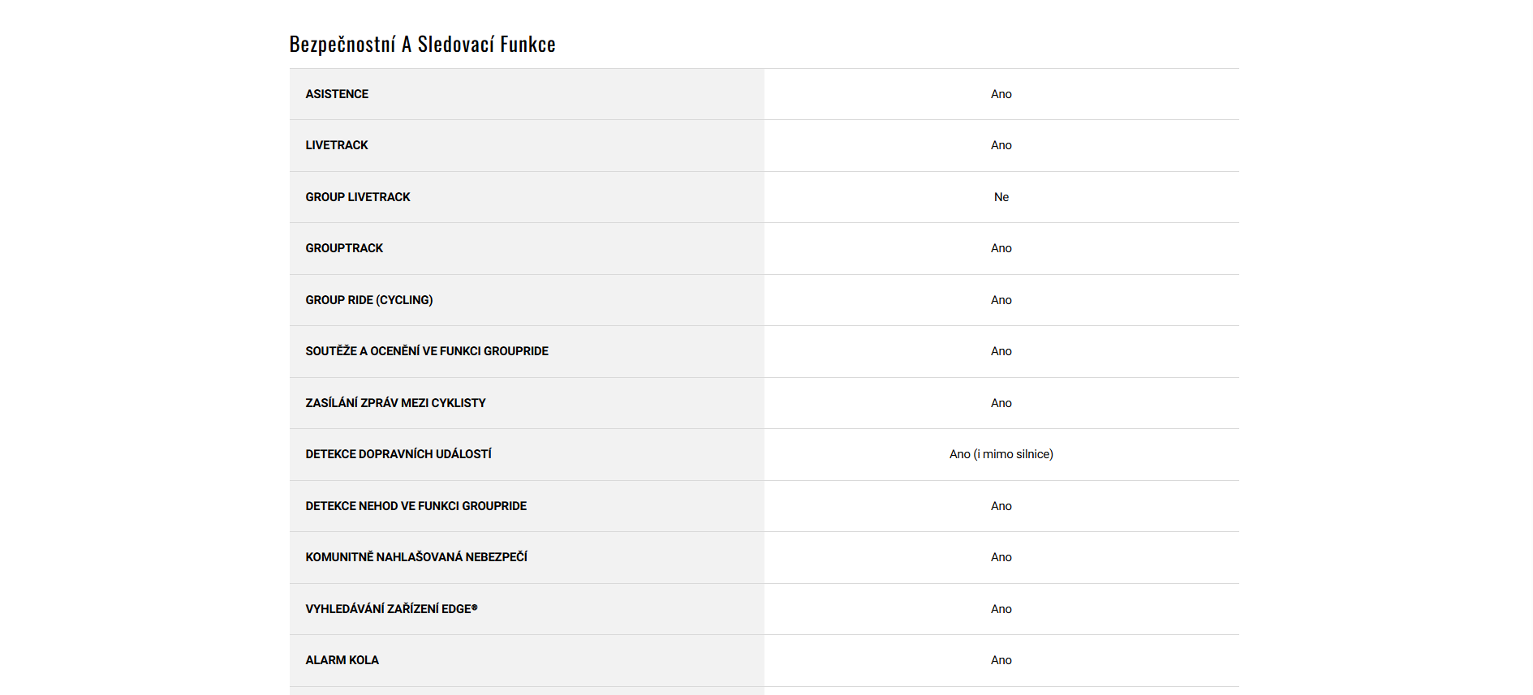Click the Detekce dopravních událostí label

(398, 454)
